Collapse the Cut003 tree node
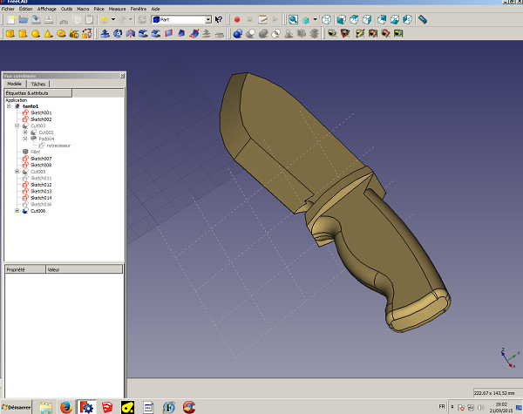Image resolution: width=523 pixels, height=414 pixels. click(x=17, y=126)
